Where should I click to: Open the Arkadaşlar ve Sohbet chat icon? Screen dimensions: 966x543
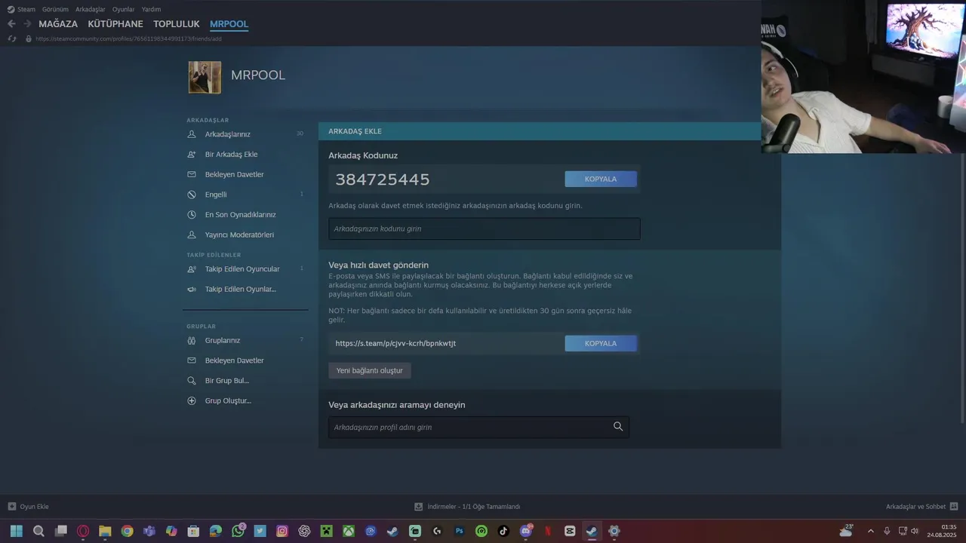click(x=954, y=507)
